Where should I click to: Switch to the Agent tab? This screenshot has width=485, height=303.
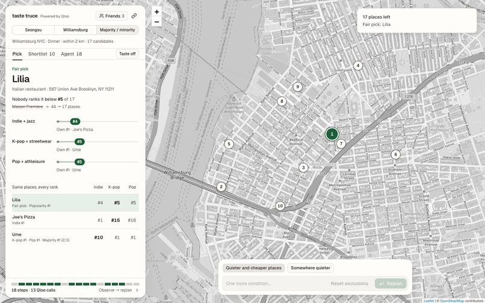[x=71, y=54]
